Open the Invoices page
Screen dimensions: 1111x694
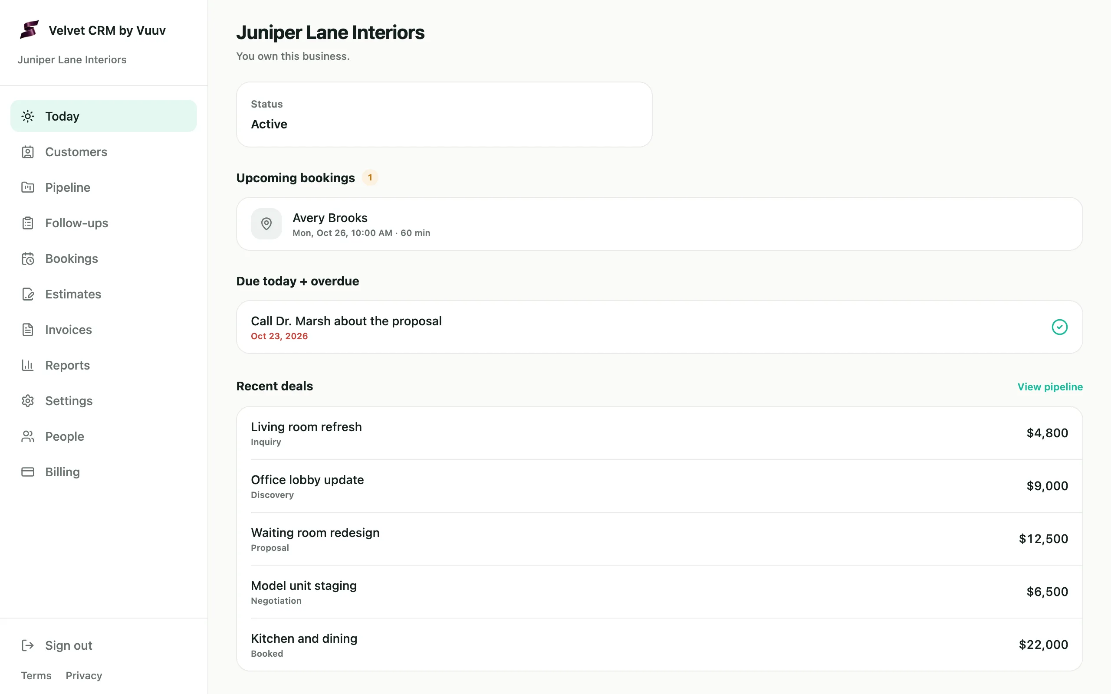104,330
